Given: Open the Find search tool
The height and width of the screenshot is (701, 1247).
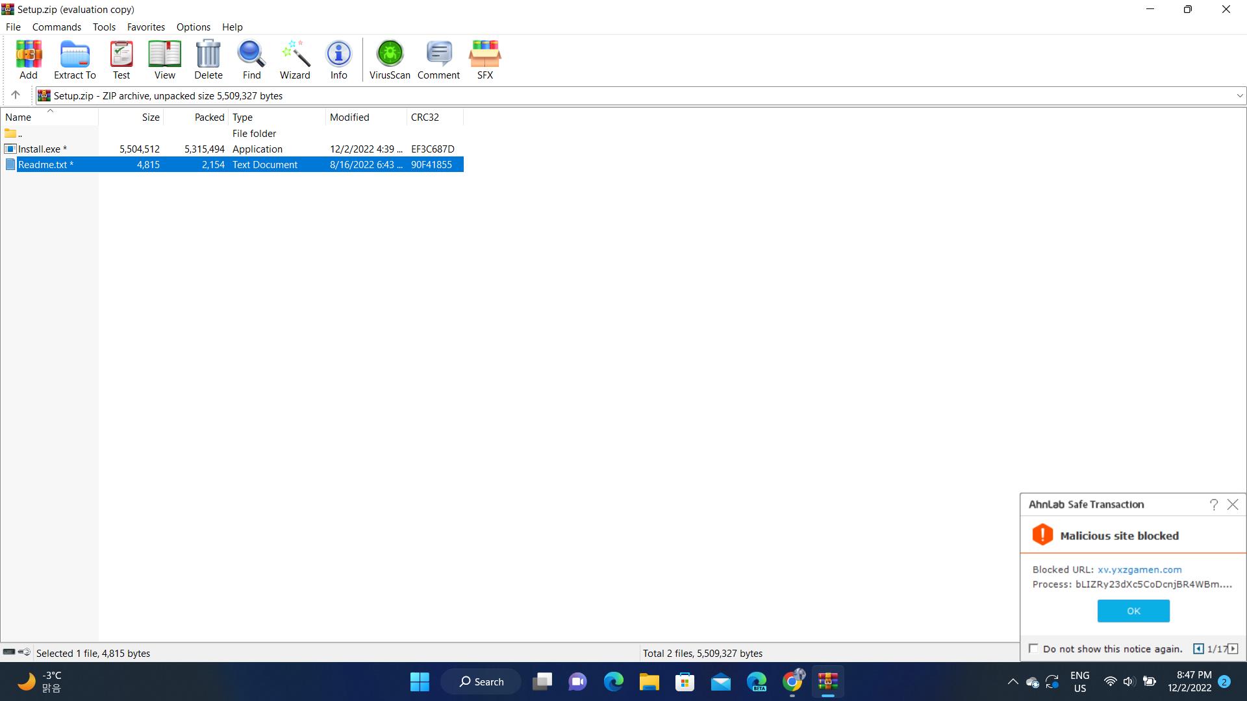Looking at the screenshot, I should click(x=251, y=60).
